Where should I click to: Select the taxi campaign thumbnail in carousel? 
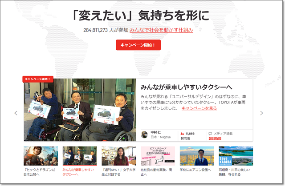(x=80, y=156)
